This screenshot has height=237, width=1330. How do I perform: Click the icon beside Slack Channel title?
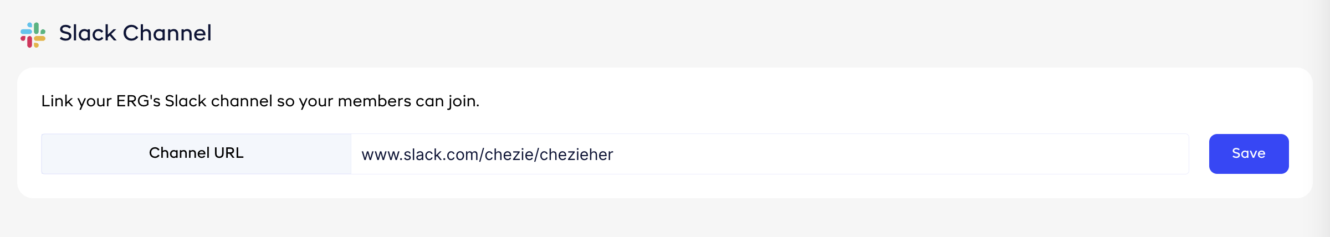[33, 35]
